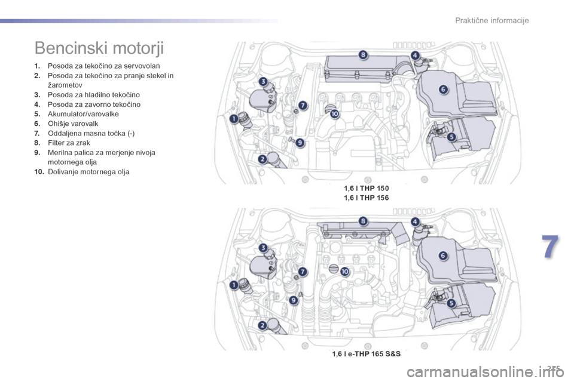574x382 pixels.
Task: Click marker 2 in lower e-THP 165 diagram
Action: pyautogui.click(x=262, y=325)
